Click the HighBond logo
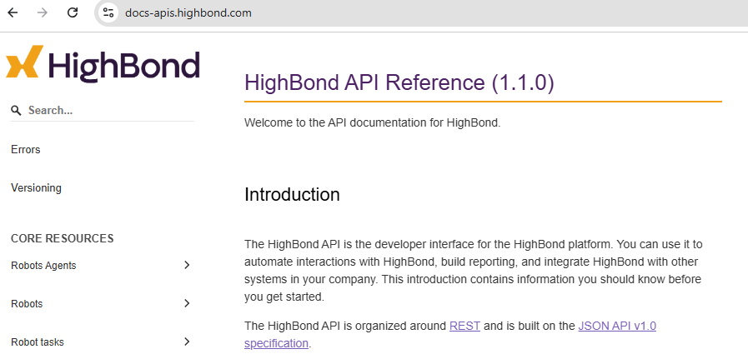 [103, 63]
